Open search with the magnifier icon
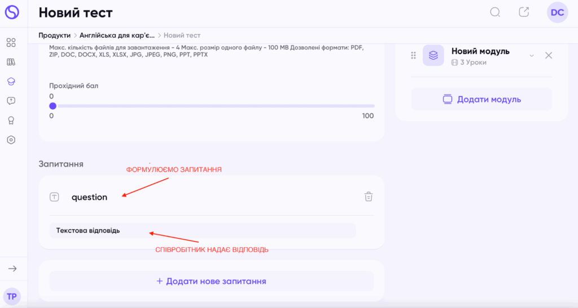578x308 pixels. click(495, 12)
